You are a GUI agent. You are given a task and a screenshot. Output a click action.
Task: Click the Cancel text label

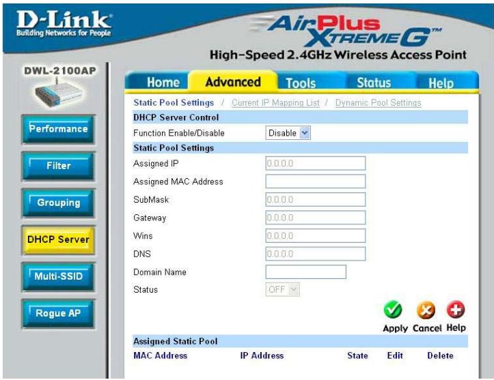(x=427, y=328)
